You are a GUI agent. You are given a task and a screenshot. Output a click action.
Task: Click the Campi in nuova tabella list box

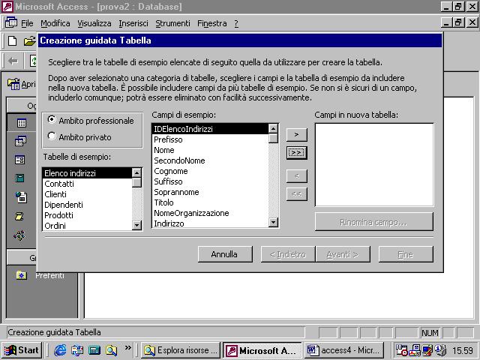coord(374,165)
